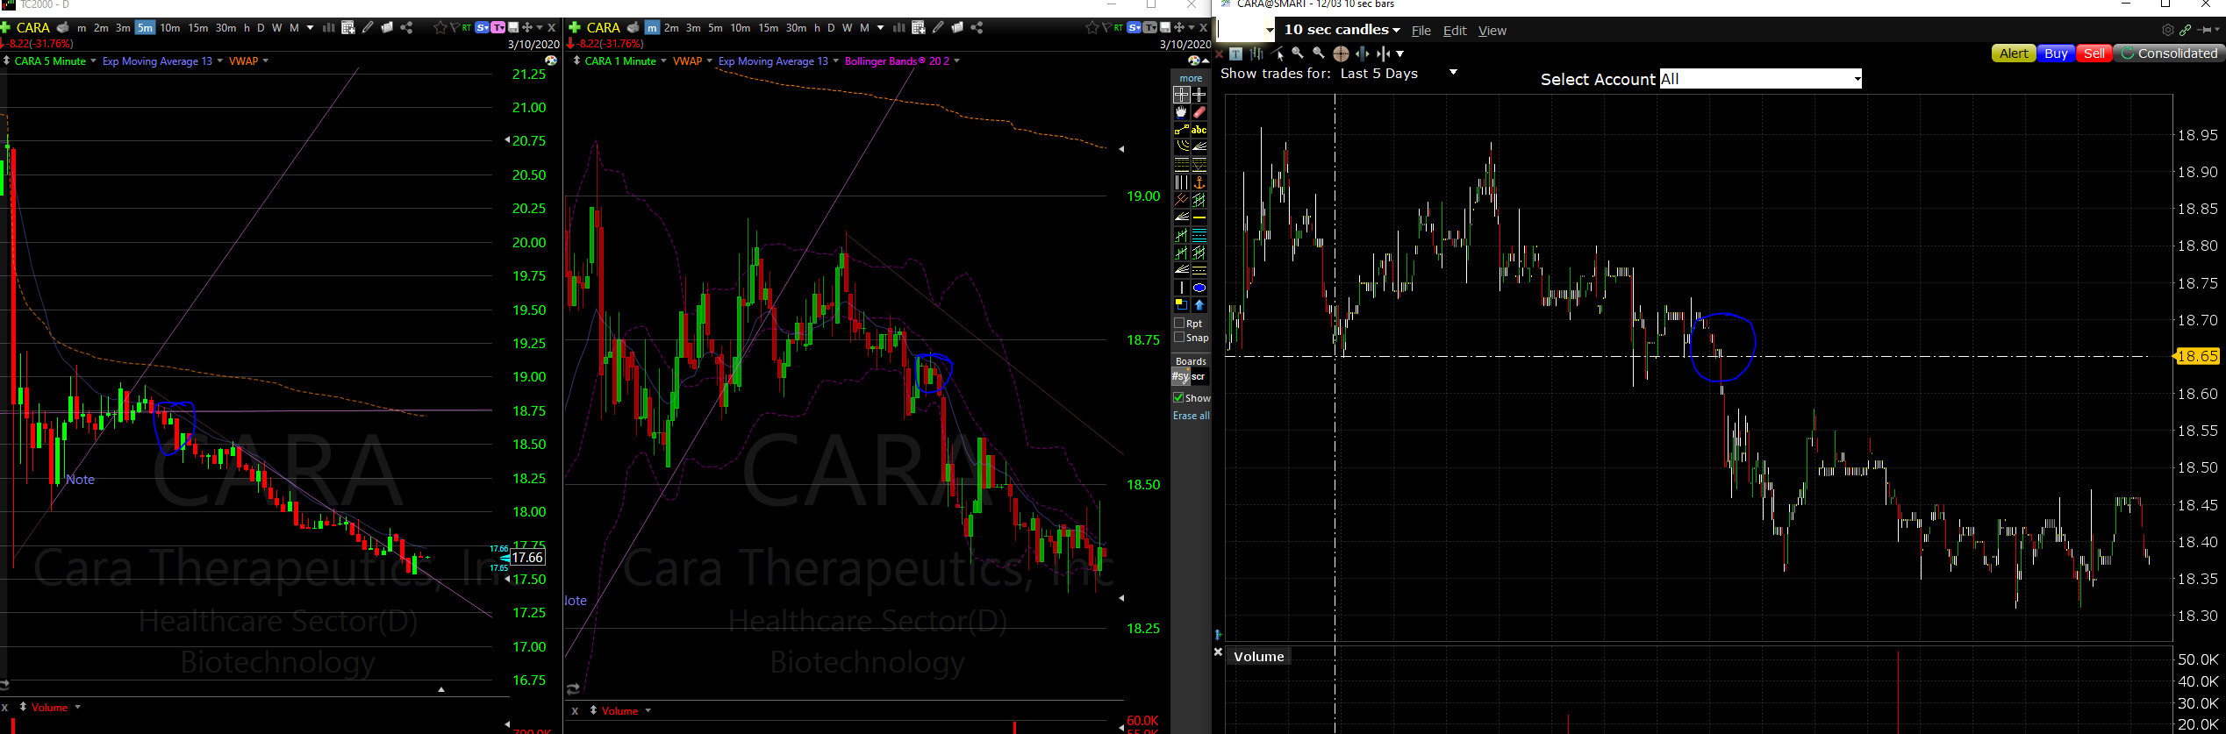The height and width of the screenshot is (734, 2226).
Task: Click the blue S color badge on 5-minute chart
Action: (x=482, y=28)
